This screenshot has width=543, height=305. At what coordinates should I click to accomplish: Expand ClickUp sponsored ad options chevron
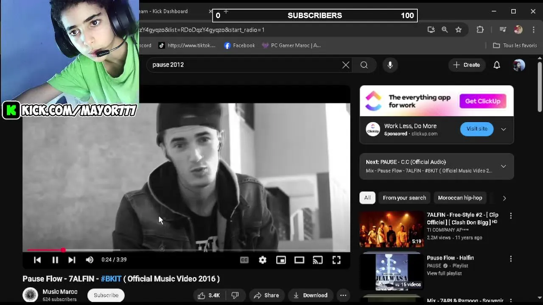504,129
